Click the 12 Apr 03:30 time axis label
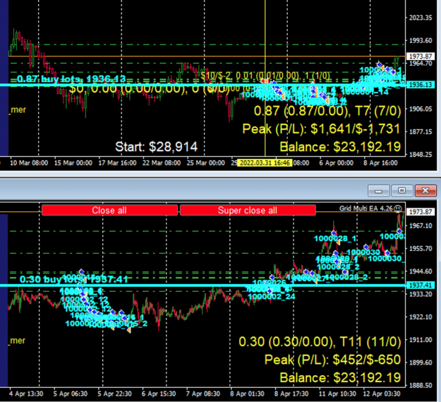 click(x=381, y=394)
